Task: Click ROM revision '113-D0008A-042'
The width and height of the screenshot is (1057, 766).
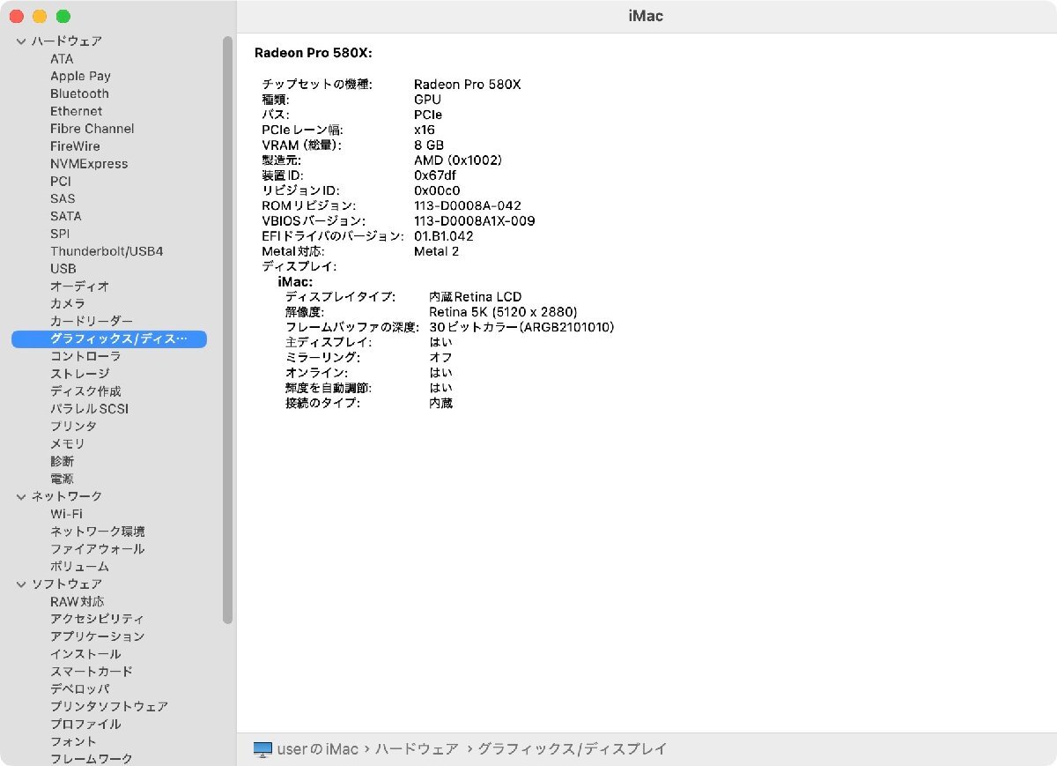Action: point(468,205)
